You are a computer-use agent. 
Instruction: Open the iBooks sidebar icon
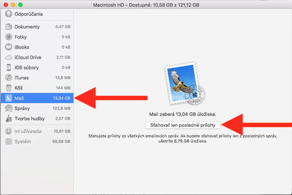point(9,47)
